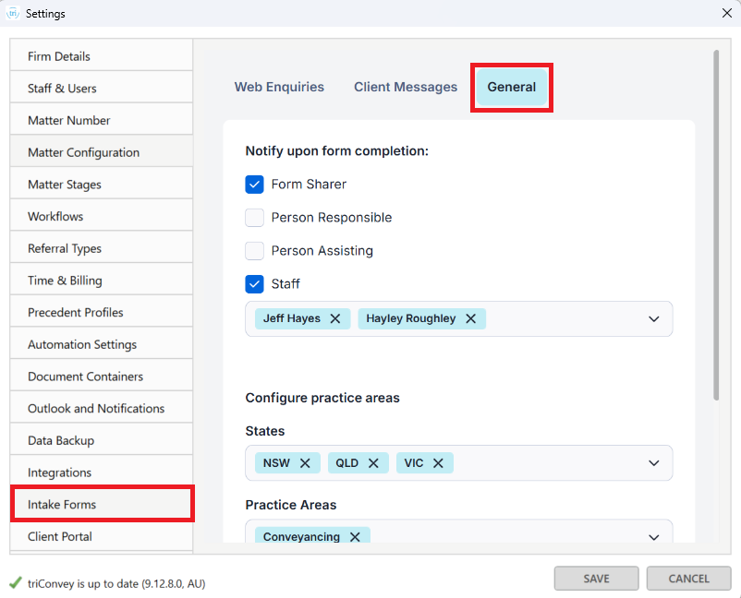Switch to the Web Enquiries tab

[279, 88]
